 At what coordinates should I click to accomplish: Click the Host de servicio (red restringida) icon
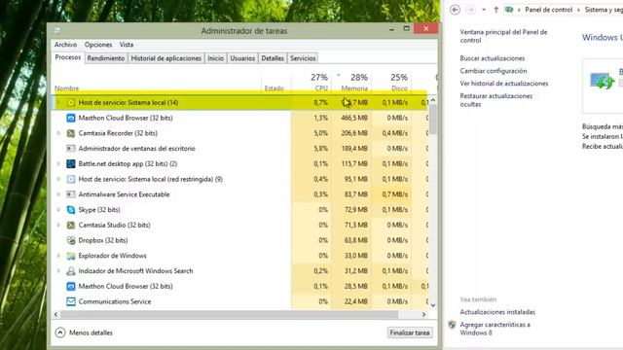(x=71, y=179)
